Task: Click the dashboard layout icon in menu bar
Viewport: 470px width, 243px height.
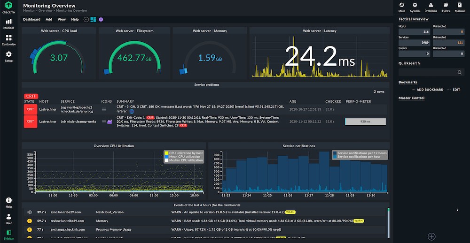Action: (94, 19)
